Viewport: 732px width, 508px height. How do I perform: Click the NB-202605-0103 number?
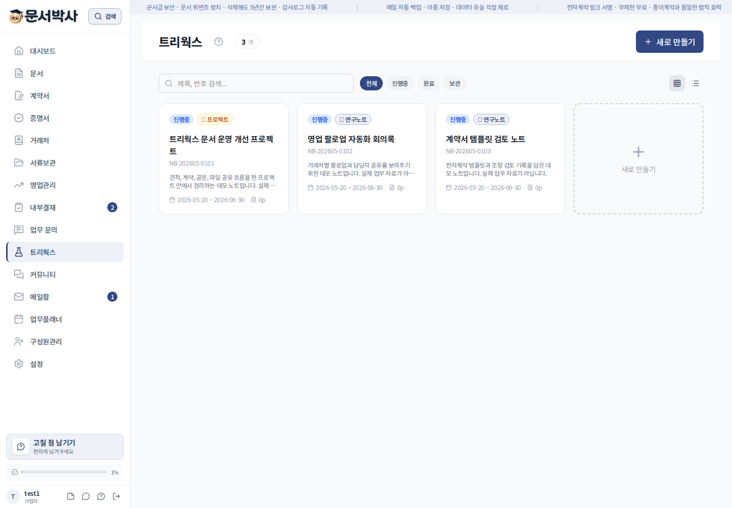(468, 151)
